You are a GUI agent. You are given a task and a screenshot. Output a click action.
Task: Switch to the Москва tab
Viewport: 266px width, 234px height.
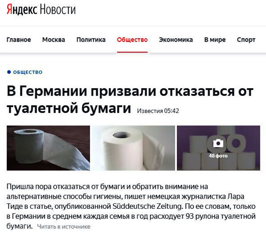[x=54, y=40]
